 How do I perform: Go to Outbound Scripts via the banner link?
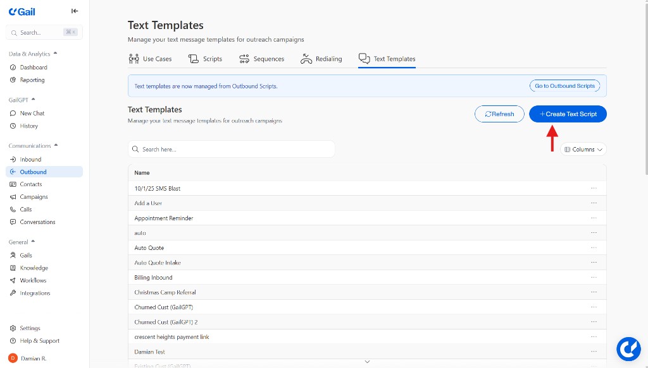[564, 85]
